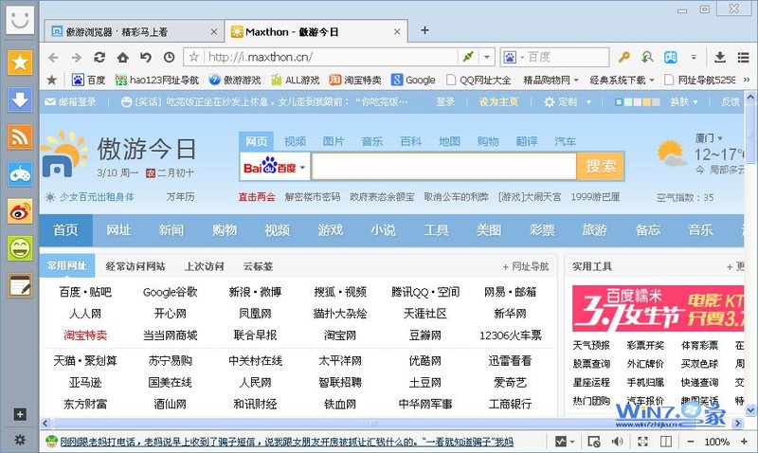The image size is (758, 453).
Task: Switch to 云标签 tab
Action: pyautogui.click(x=258, y=266)
